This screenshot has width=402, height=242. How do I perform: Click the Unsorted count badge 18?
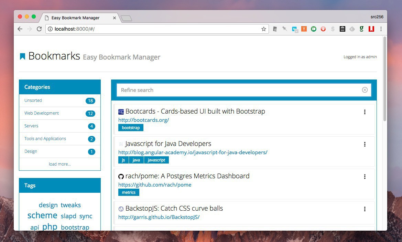[x=90, y=101]
